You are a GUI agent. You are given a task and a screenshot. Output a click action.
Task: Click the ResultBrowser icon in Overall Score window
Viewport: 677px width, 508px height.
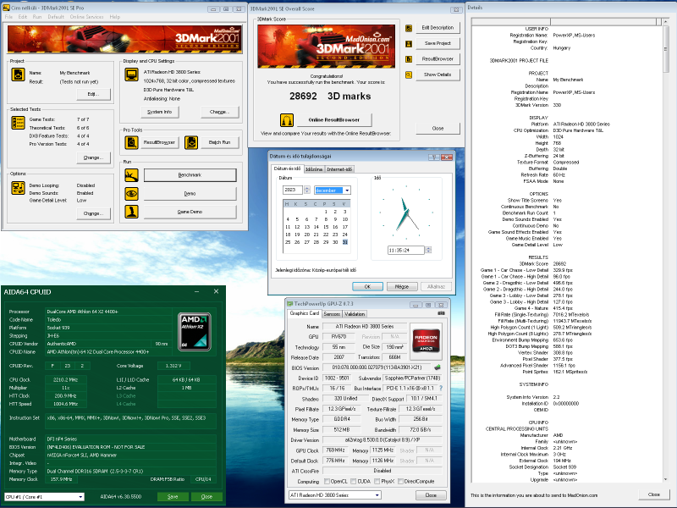409,59
